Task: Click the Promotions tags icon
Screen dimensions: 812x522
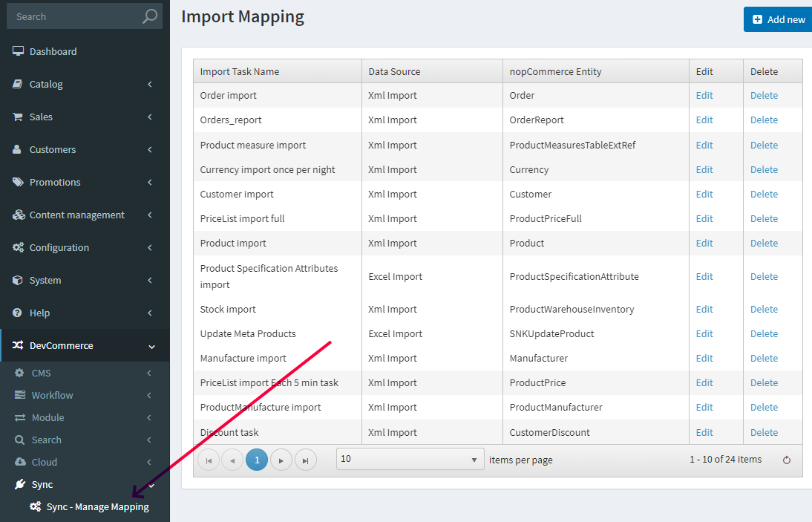Action: pyautogui.click(x=18, y=182)
